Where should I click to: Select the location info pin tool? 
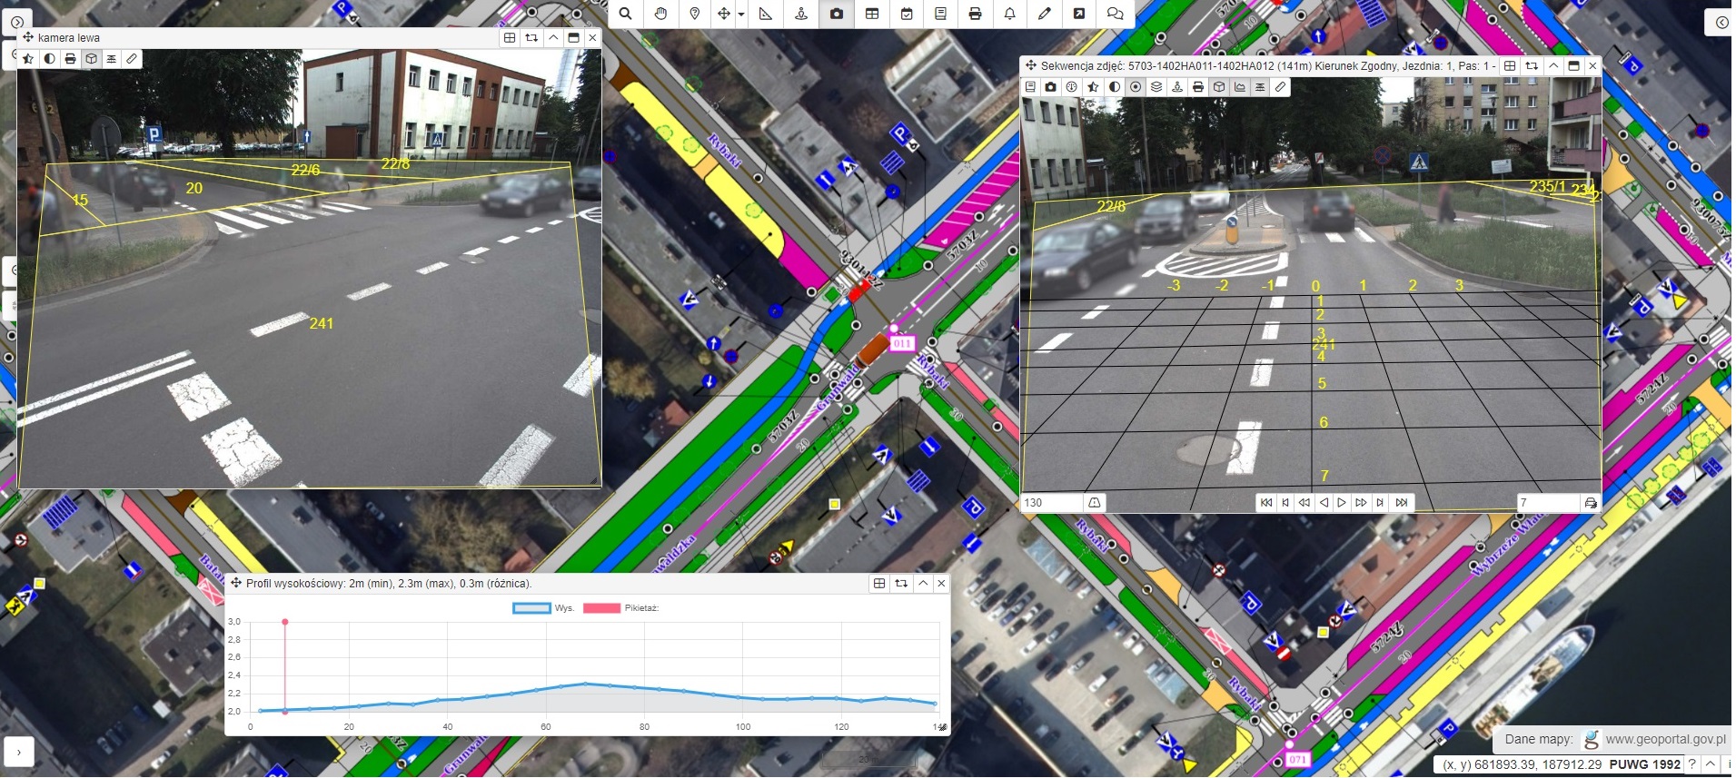pos(695,14)
